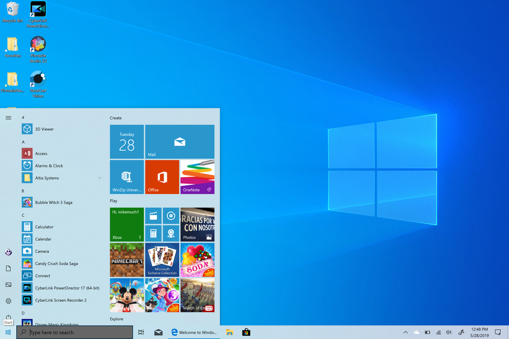Open the Mail tile
The height and width of the screenshot is (339, 509).
pyautogui.click(x=179, y=141)
